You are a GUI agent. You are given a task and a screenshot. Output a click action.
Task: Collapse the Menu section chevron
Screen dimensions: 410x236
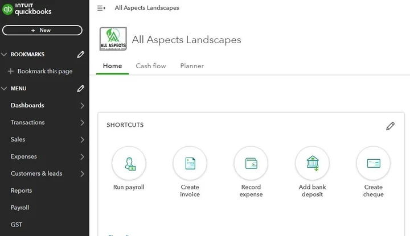5,89
